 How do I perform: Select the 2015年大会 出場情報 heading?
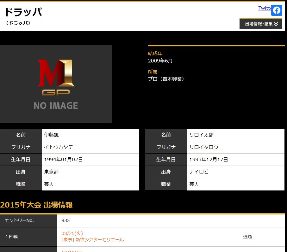36,205
